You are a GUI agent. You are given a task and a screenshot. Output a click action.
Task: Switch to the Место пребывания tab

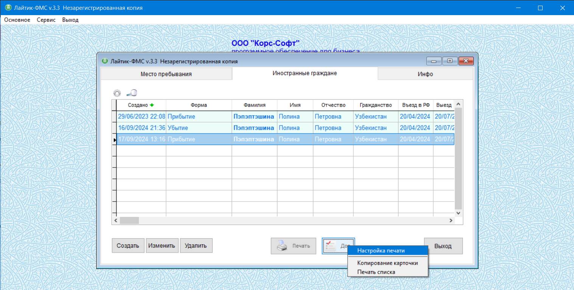click(x=166, y=74)
